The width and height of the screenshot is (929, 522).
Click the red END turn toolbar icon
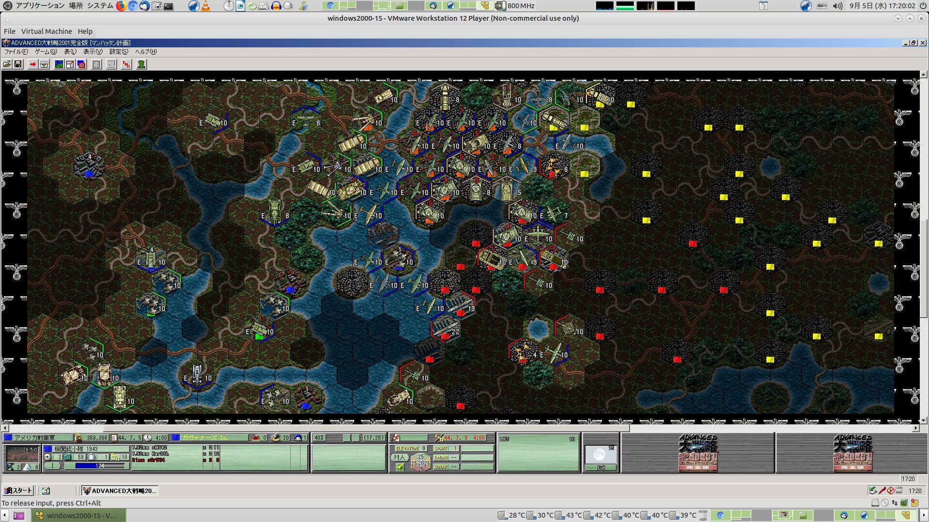tap(126, 64)
